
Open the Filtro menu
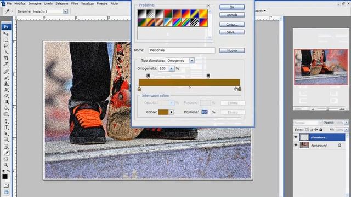click(75, 4)
